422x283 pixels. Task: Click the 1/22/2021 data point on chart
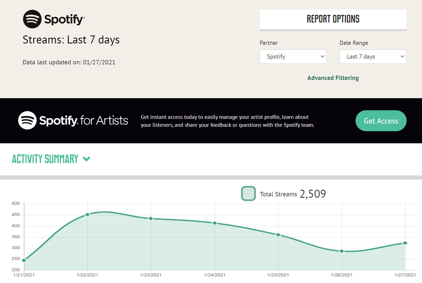click(87, 214)
